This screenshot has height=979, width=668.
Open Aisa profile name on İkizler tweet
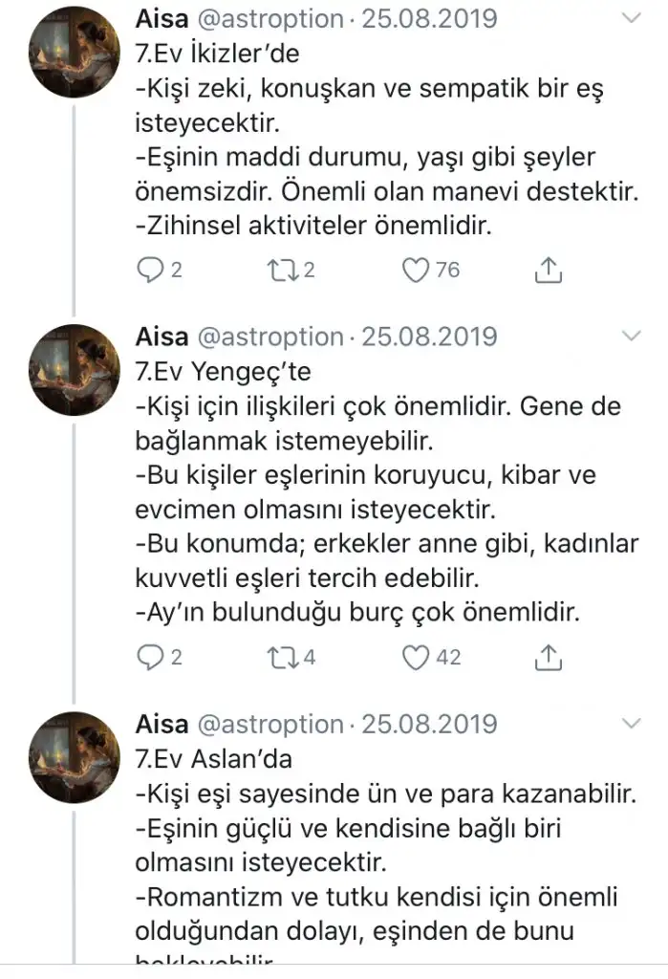162,18
